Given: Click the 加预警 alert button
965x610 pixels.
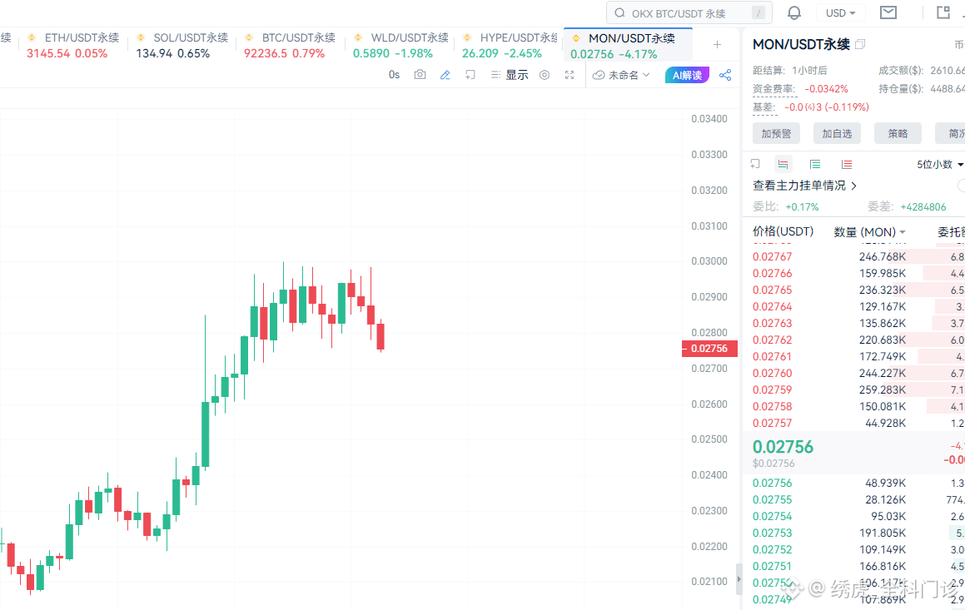Looking at the screenshot, I should coord(775,133).
